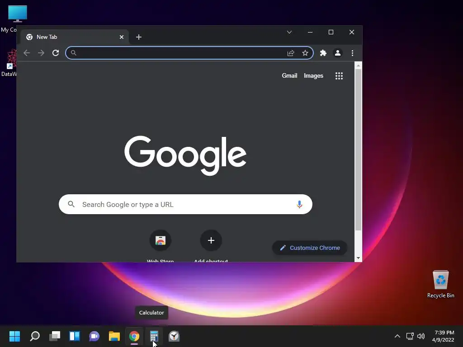Start voice search with the microphone

(299, 204)
